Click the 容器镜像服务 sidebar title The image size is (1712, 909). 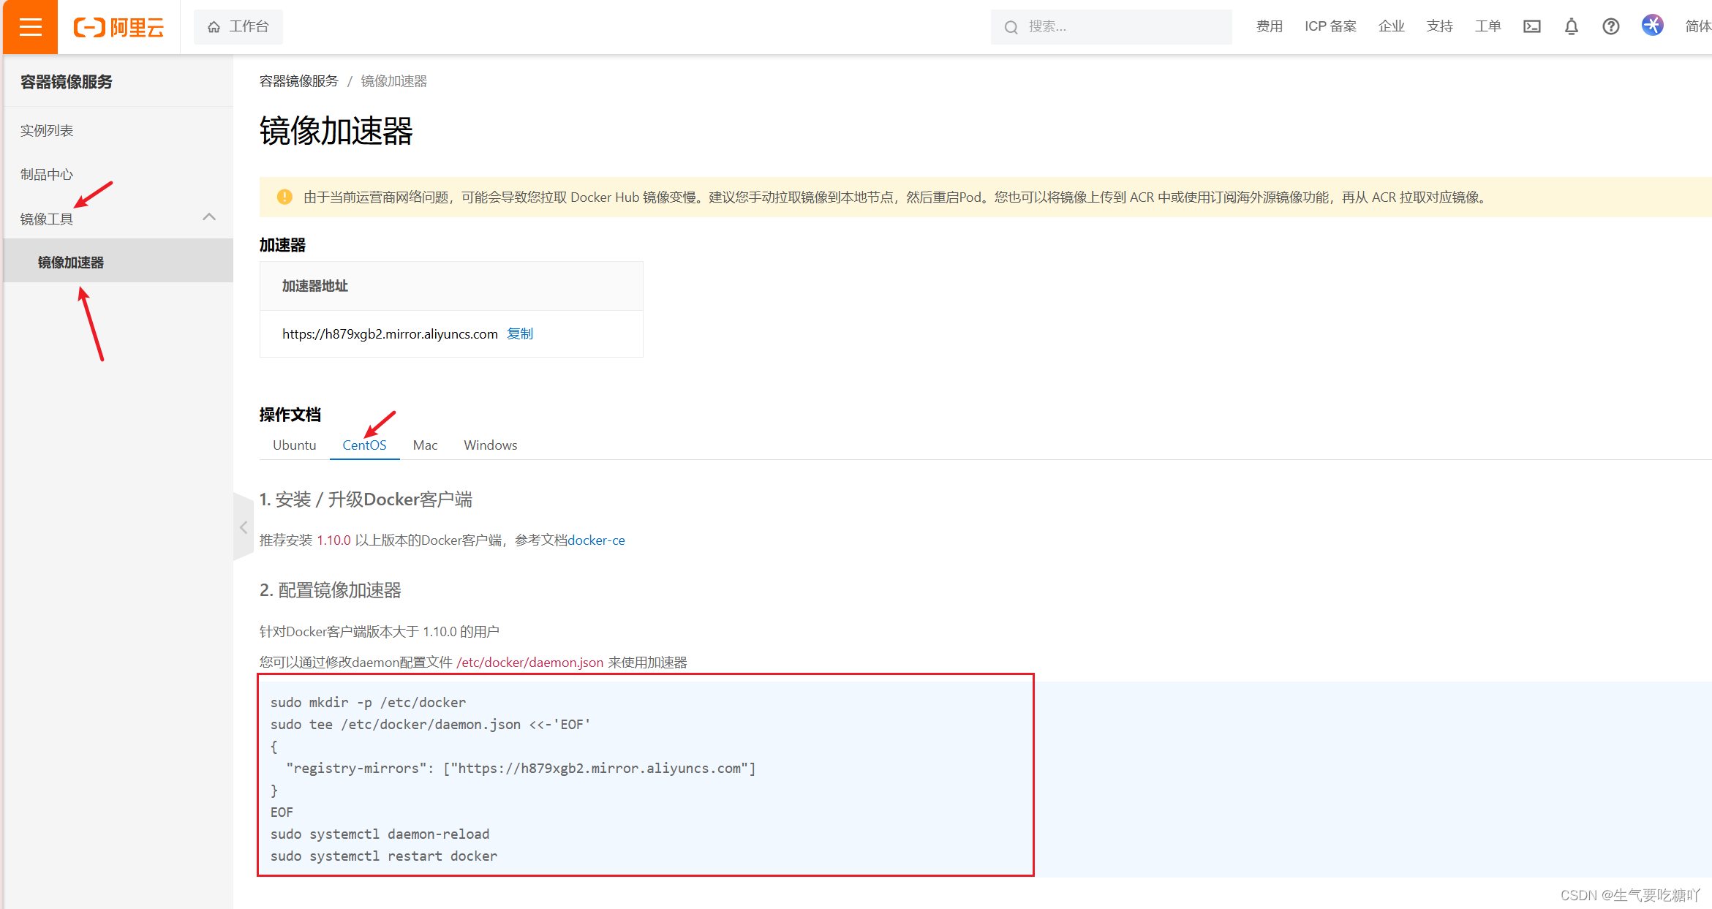67,82
